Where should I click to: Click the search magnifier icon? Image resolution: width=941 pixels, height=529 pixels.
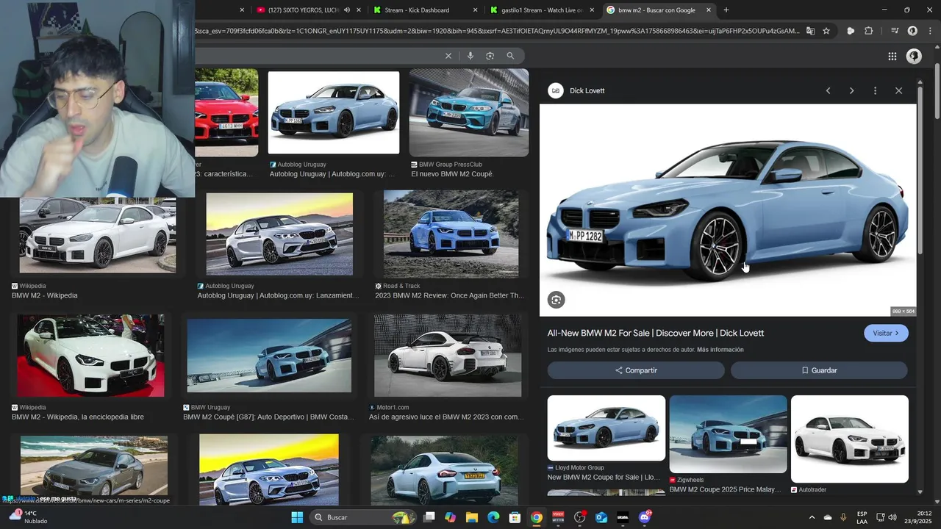tap(510, 56)
